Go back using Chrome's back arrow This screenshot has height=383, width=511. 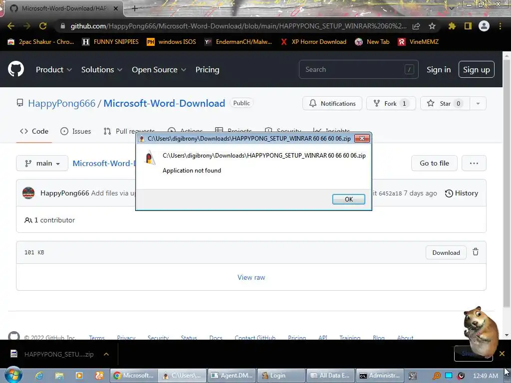point(11,26)
